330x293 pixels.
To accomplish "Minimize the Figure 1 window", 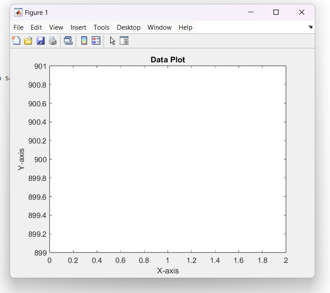I will click(x=251, y=12).
